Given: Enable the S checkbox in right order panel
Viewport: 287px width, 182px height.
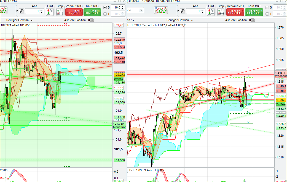Looking at the screenshot, I should [x=267, y=7].
